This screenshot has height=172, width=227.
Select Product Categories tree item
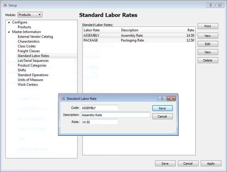32,65
